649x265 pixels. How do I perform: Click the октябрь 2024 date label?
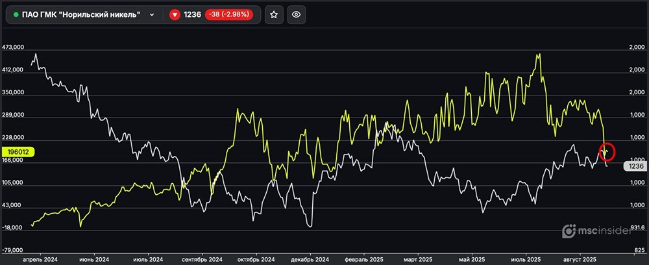click(256, 259)
